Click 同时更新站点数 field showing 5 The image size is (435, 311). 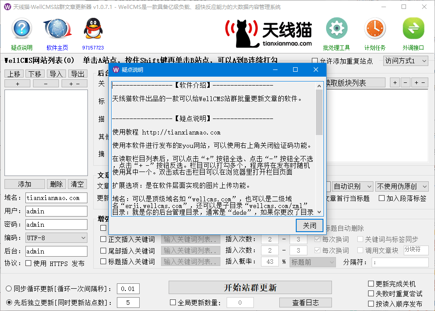click(128, 303)
